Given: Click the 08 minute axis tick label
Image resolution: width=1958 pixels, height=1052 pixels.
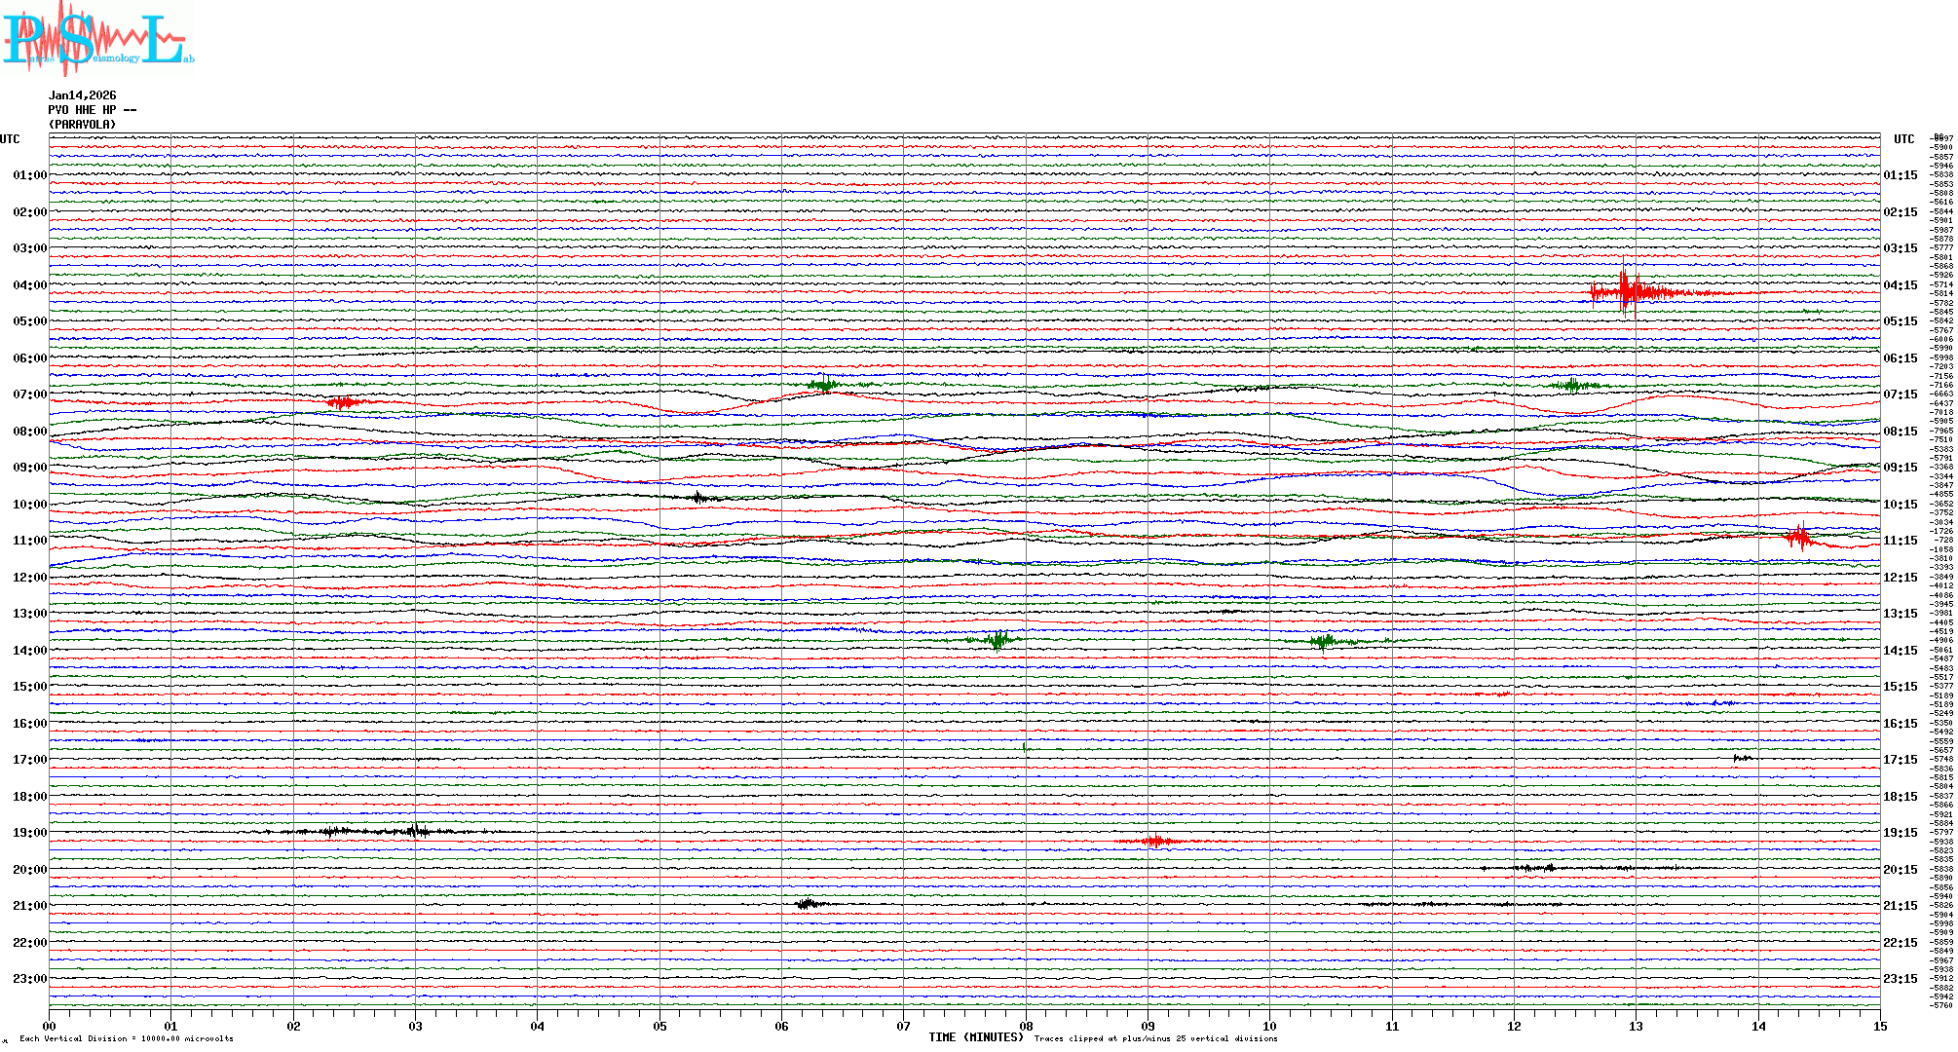Looking at the screenshot, I should pos(1026,1026).
